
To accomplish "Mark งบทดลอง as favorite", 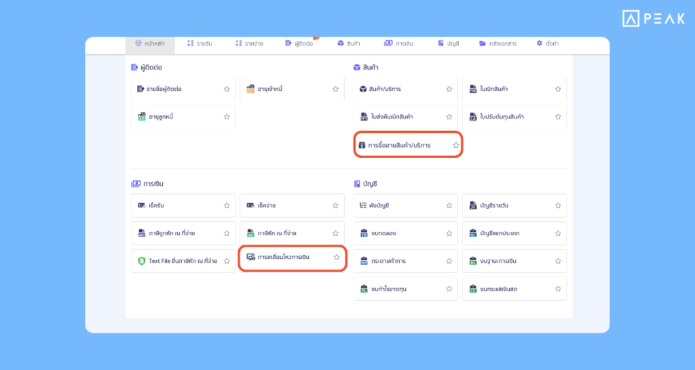I will tap(449, 233).
